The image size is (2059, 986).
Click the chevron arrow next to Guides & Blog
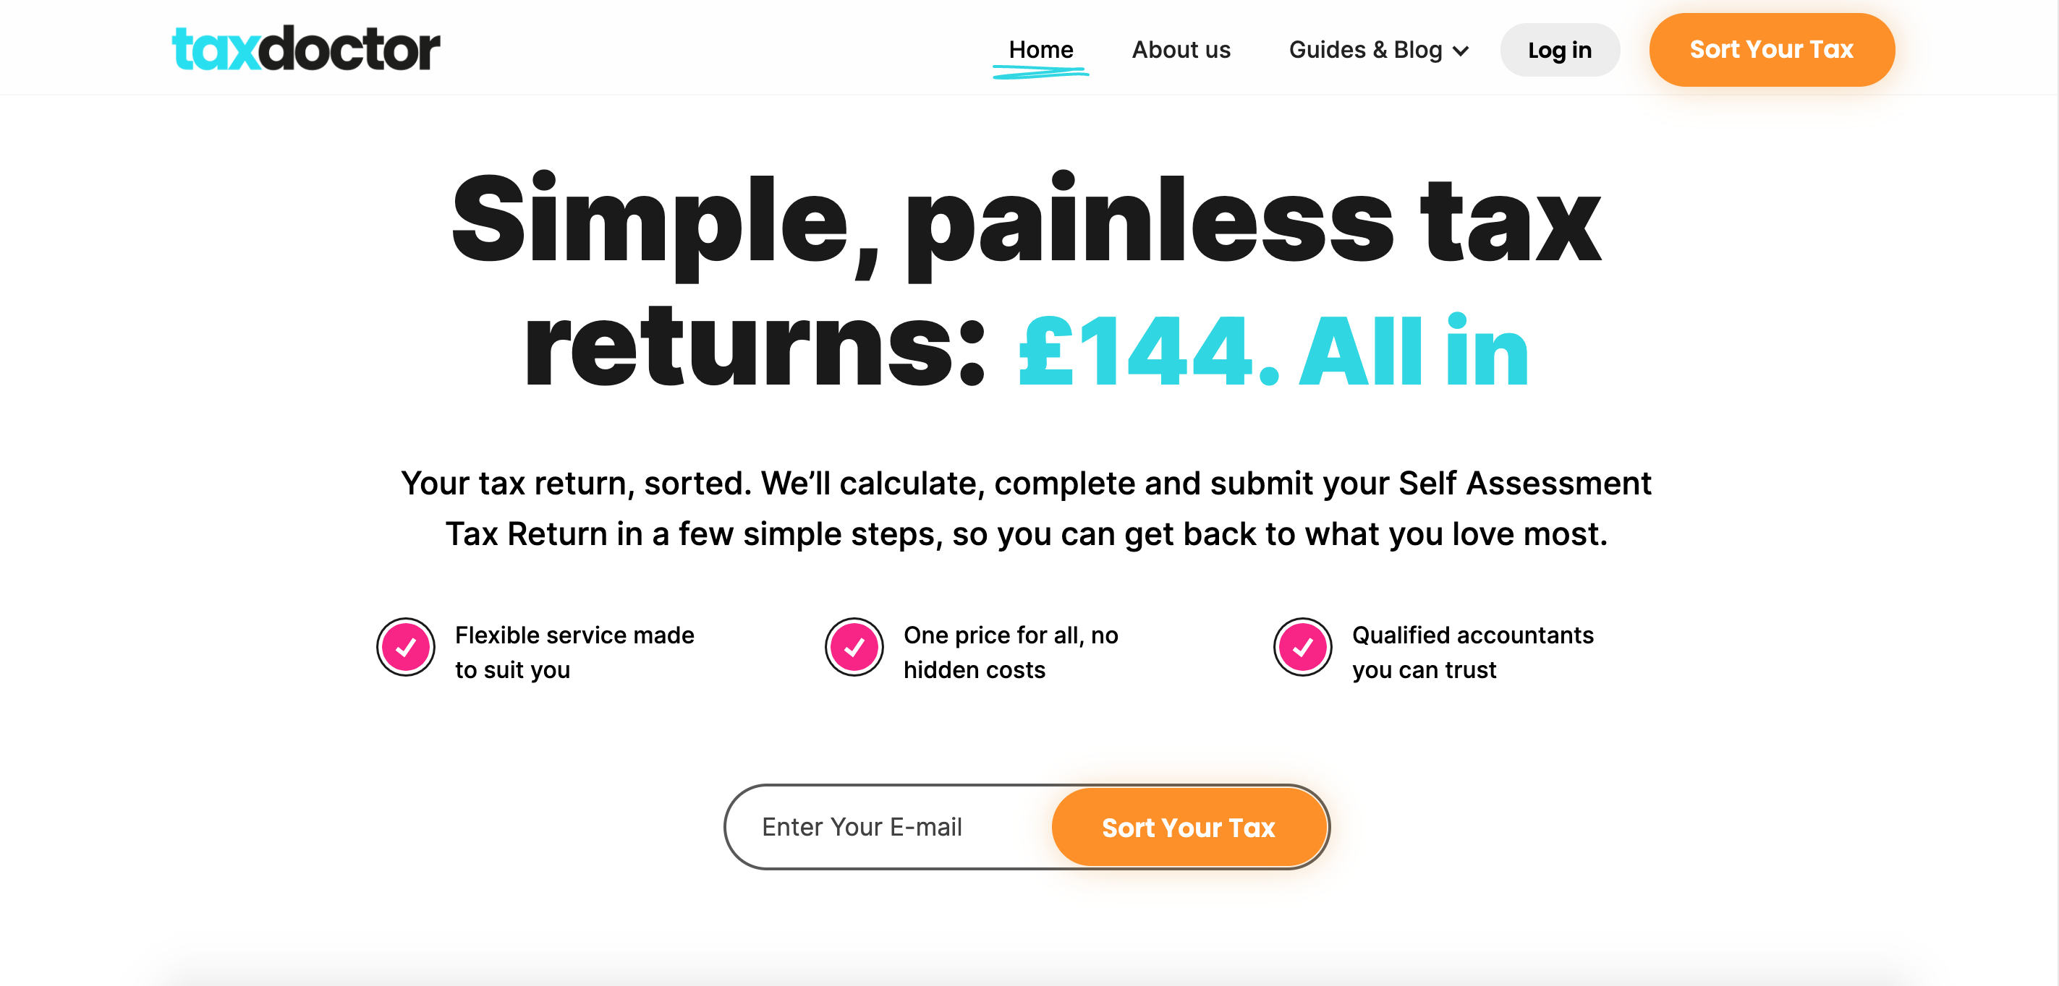pos(1461,51)
